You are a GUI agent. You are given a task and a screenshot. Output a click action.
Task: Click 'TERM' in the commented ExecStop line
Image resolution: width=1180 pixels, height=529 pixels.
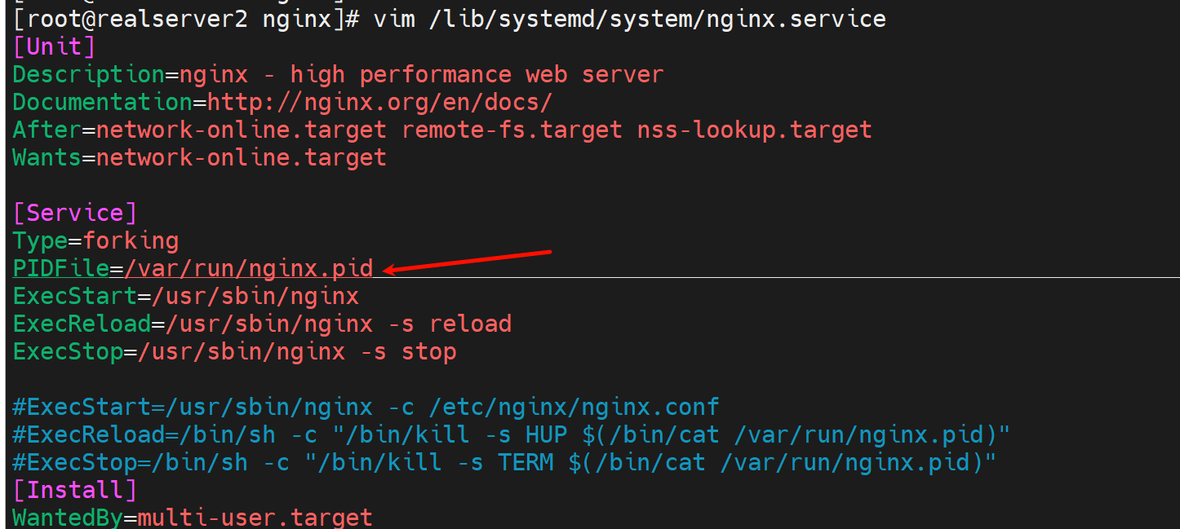[x=526, y=462]
